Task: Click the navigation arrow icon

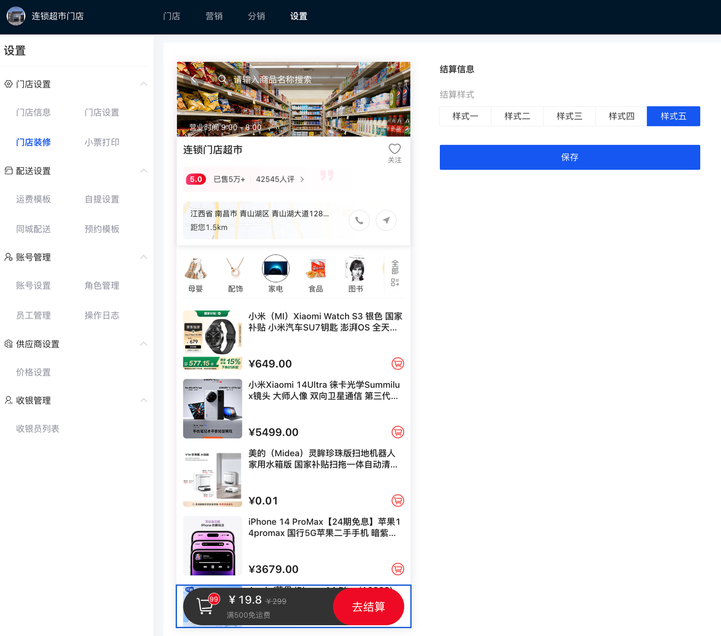Action: [386, 221]
